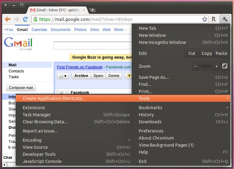Click the Archive button

[81, 76]
